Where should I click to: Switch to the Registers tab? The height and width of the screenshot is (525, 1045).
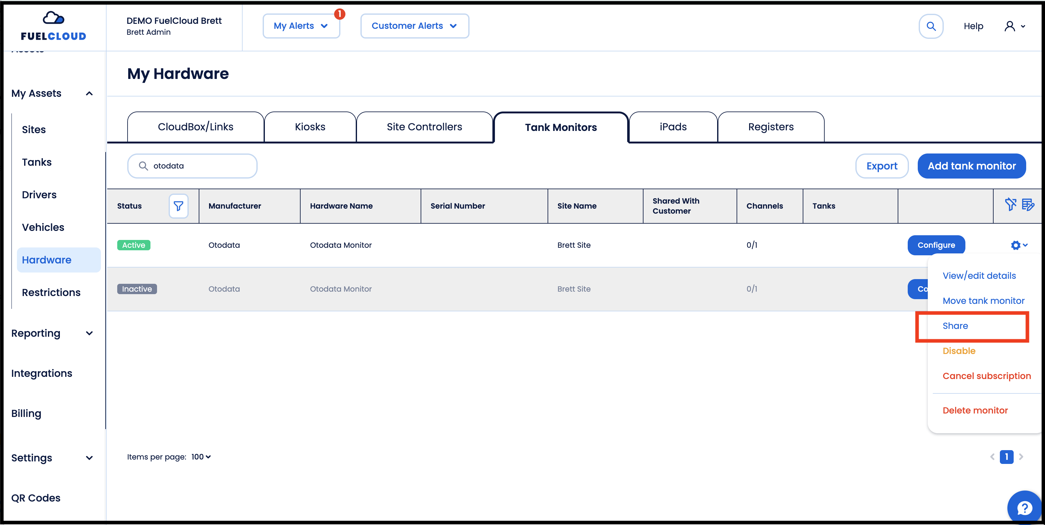pyautogui.click(x=771, y=127)
